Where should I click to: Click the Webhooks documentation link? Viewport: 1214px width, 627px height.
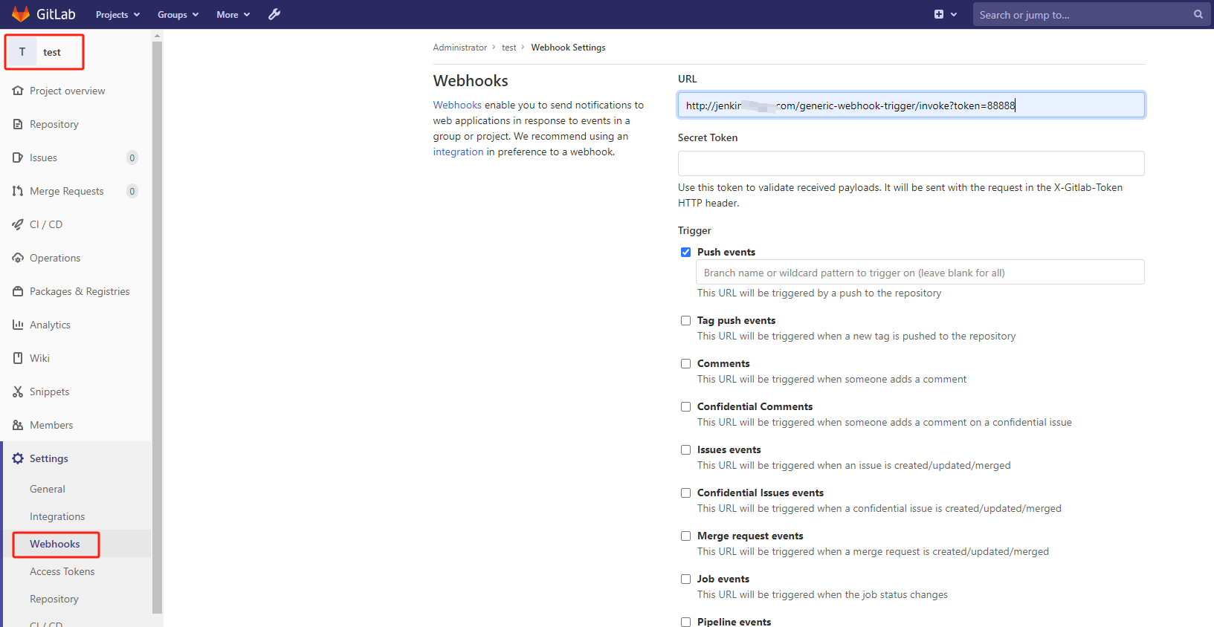457,105
